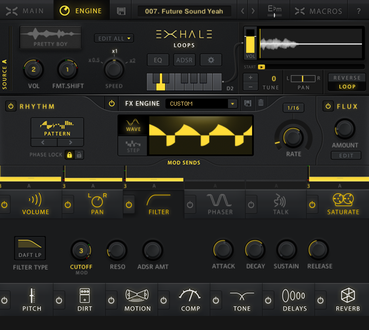Delete the FX Engine preset with trash icon
The image size is (369, 330).
coord(261,103)
